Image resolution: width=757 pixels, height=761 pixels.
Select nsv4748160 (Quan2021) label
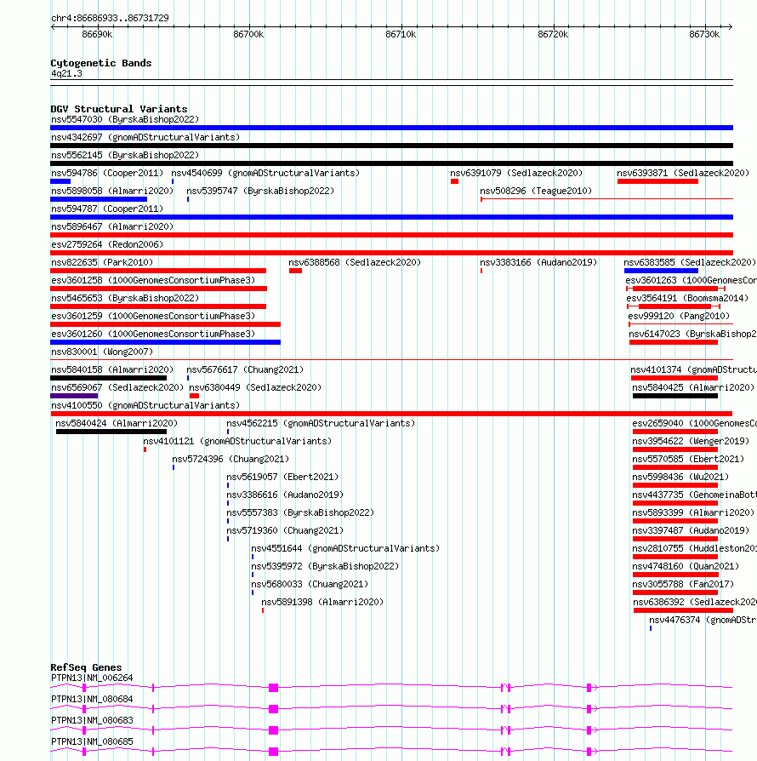coord(686,567)
